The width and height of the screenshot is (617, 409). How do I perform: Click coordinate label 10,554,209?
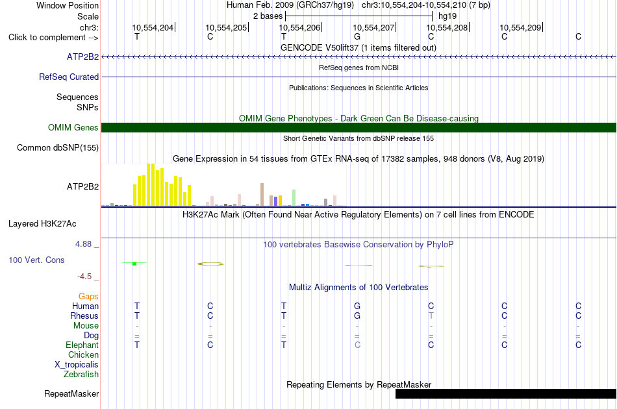[521, 27]
